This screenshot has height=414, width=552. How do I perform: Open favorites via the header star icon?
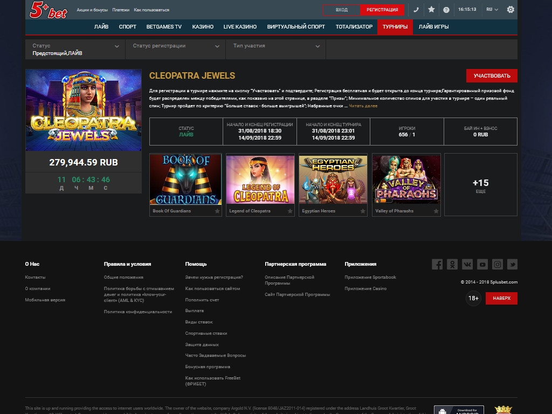pos(431,10)
